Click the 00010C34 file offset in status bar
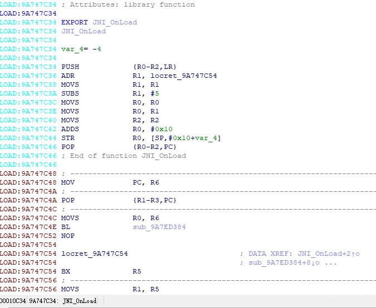This screenshot has height=308, width=376. [x=13, y=301]
